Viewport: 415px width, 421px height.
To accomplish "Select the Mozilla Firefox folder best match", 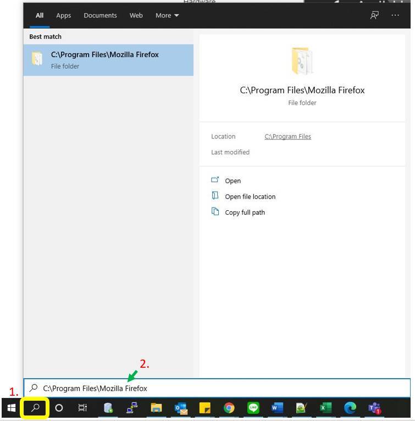I will coord(108,60).
